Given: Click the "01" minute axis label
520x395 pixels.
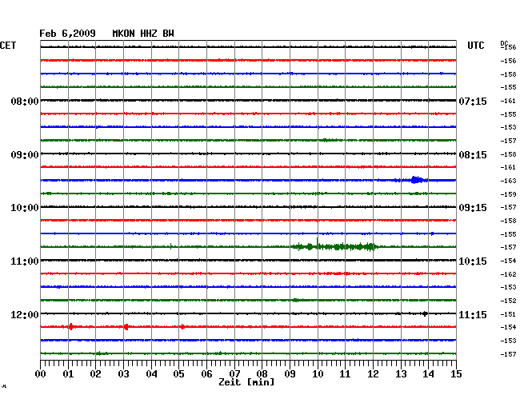Looking at the screenshot, I should [x=68, y=373].
